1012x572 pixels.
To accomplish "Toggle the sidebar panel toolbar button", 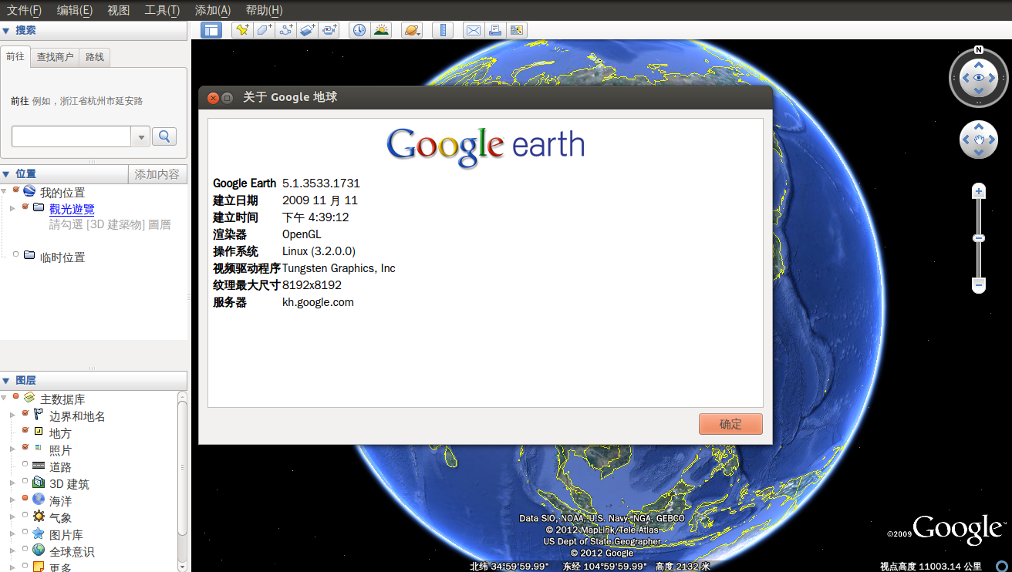I will click(x=211, y=30).
